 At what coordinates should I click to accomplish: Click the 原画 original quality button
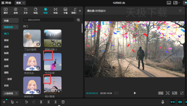point(161,93)
